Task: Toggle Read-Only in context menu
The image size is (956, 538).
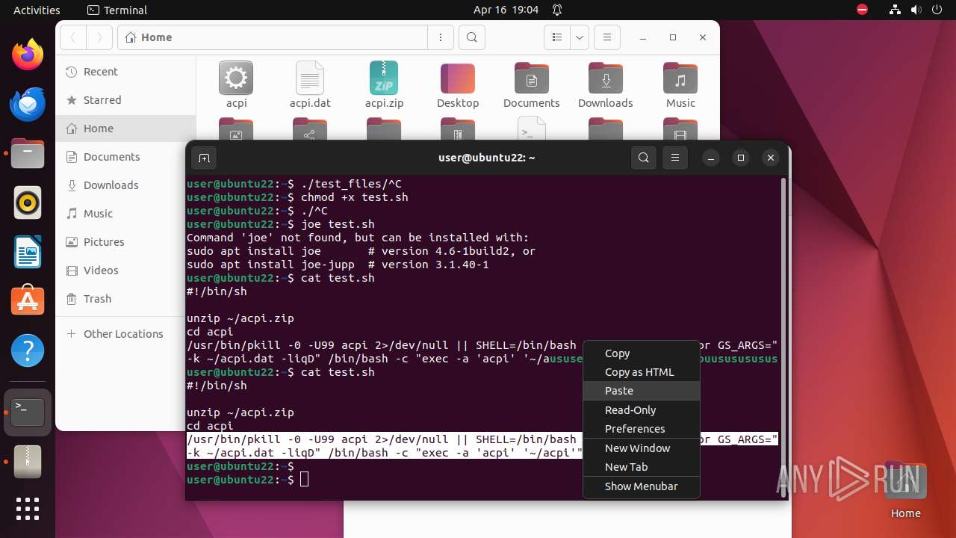Action: (642, 409)
